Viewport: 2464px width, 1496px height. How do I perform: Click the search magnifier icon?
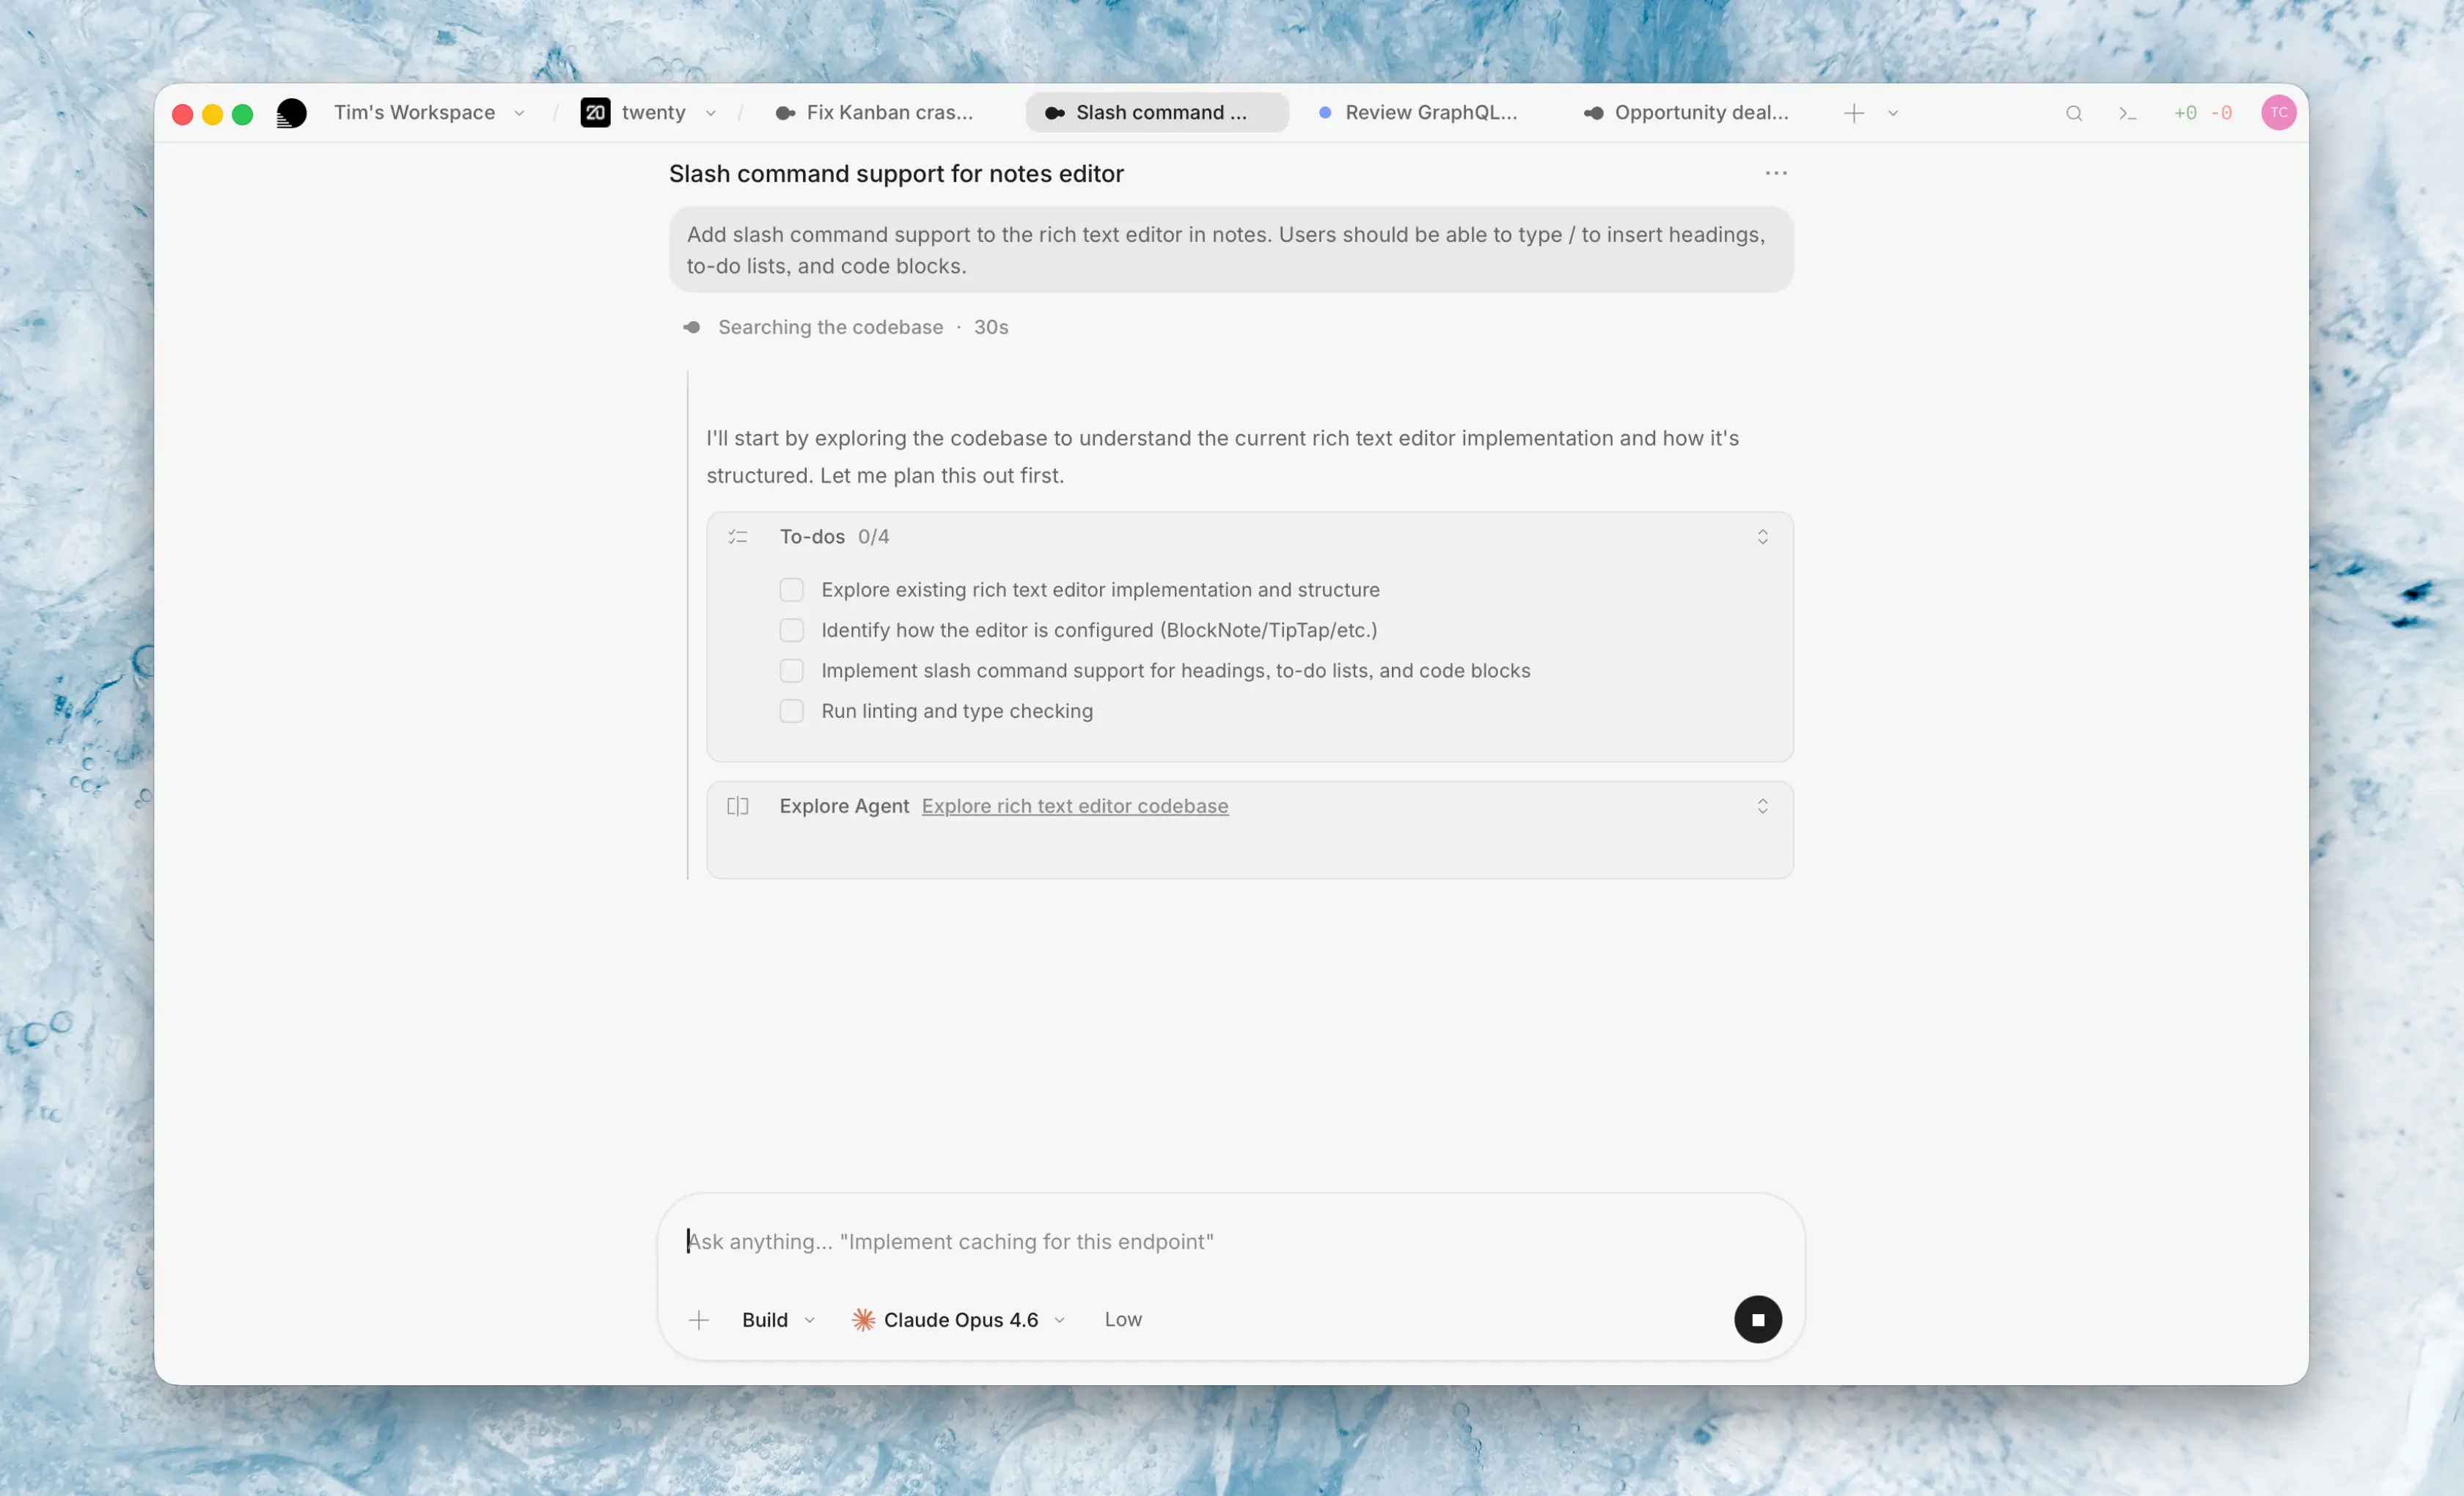tap(2073, 113)
